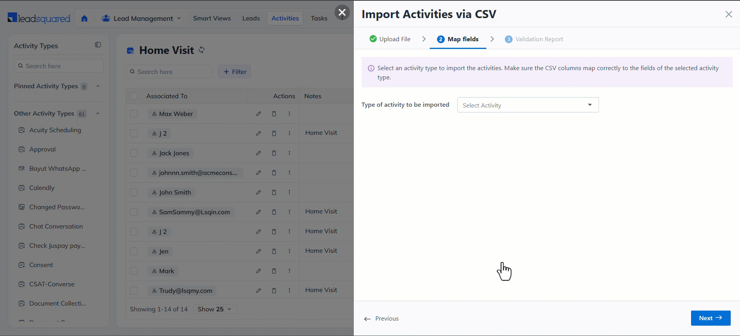Edit the Max Weber activity

click(x=258, y=114)
